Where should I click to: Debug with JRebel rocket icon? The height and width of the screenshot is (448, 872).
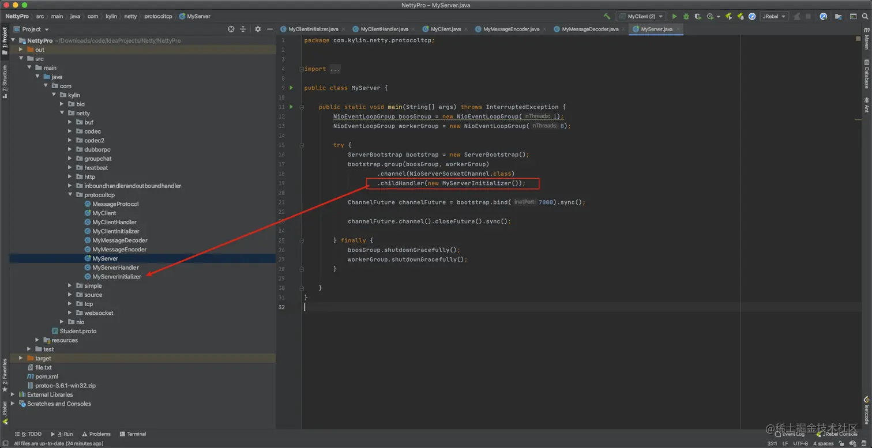(741, 16)
